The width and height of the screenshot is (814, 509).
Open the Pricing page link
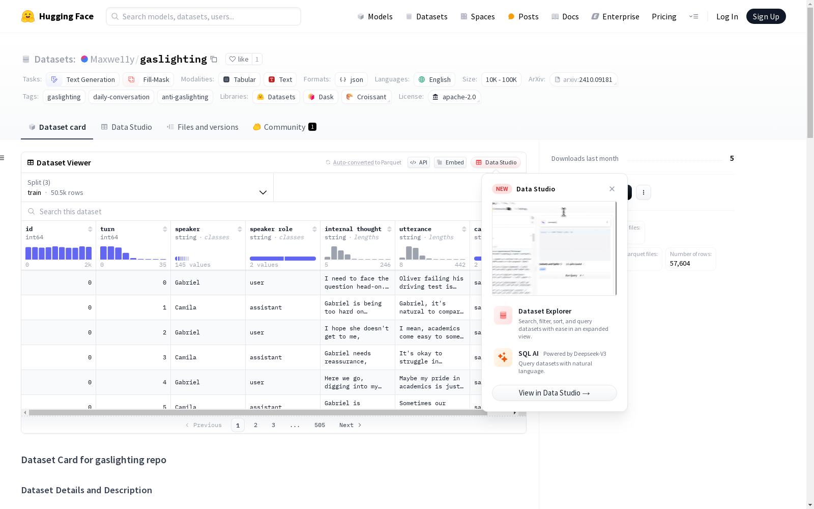[x=664, y=16]
